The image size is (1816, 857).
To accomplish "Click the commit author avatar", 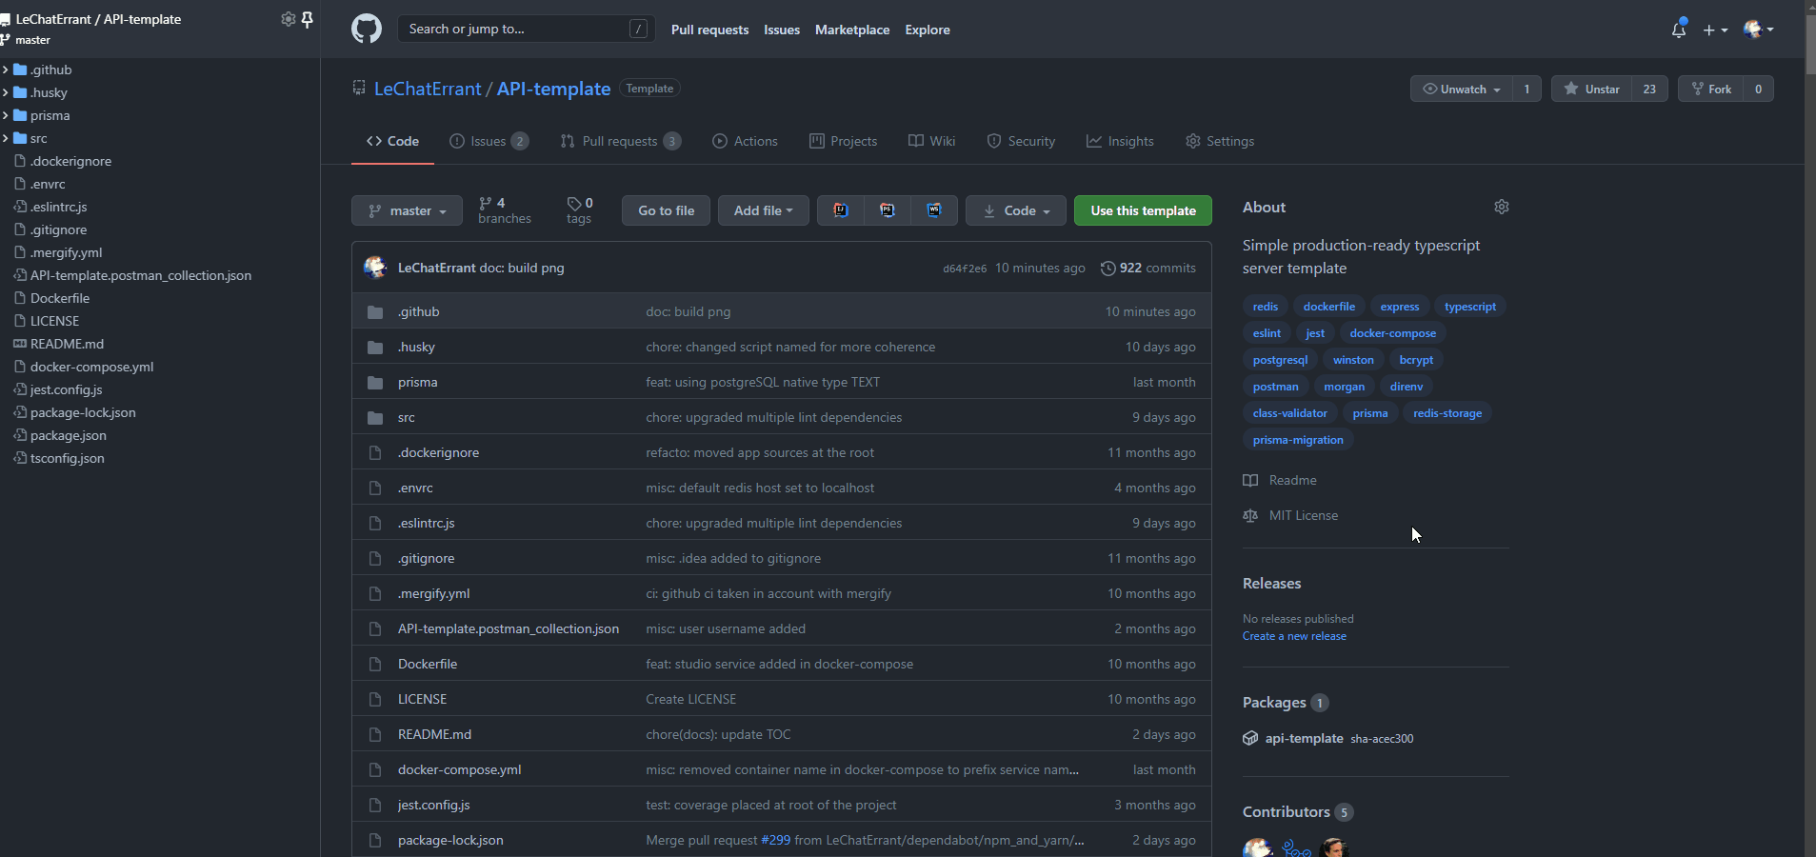I will [375, 268].
